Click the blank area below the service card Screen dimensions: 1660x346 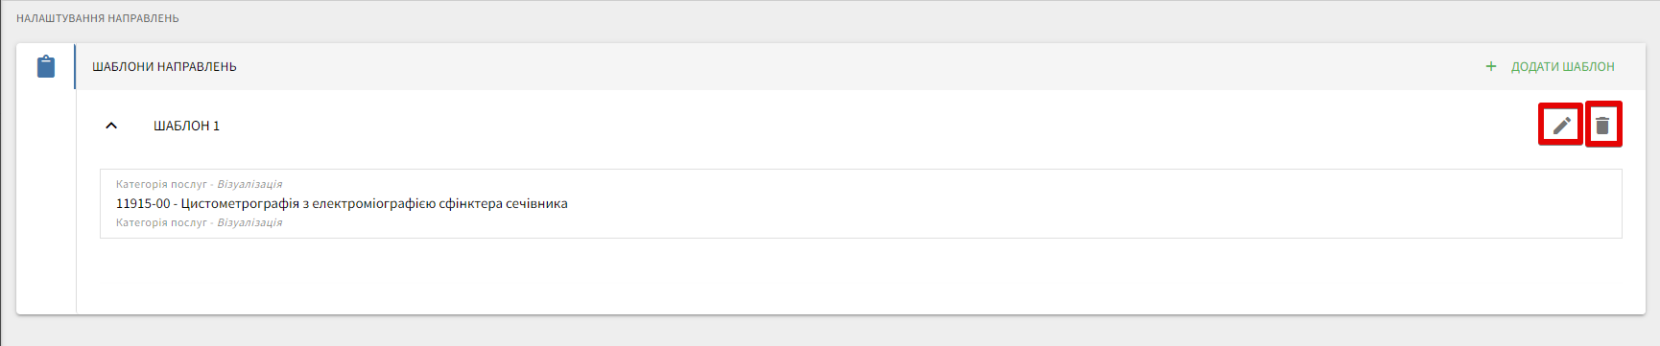pos(861,276)
